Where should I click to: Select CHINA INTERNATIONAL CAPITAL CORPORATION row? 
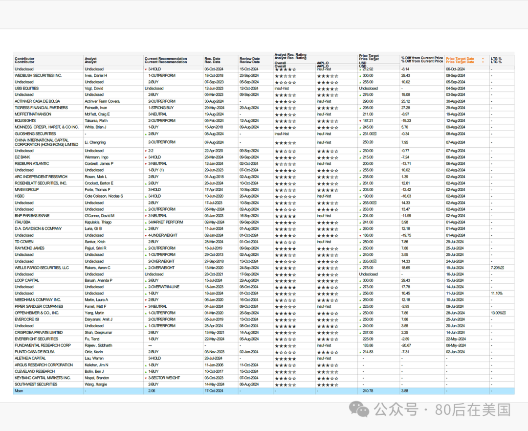pos(264,142)
